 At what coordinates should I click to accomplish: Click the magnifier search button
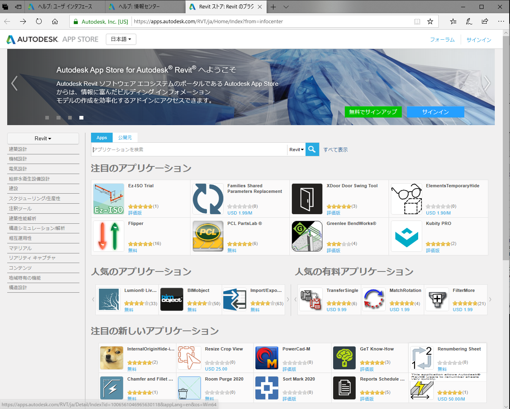coord(312,149)
